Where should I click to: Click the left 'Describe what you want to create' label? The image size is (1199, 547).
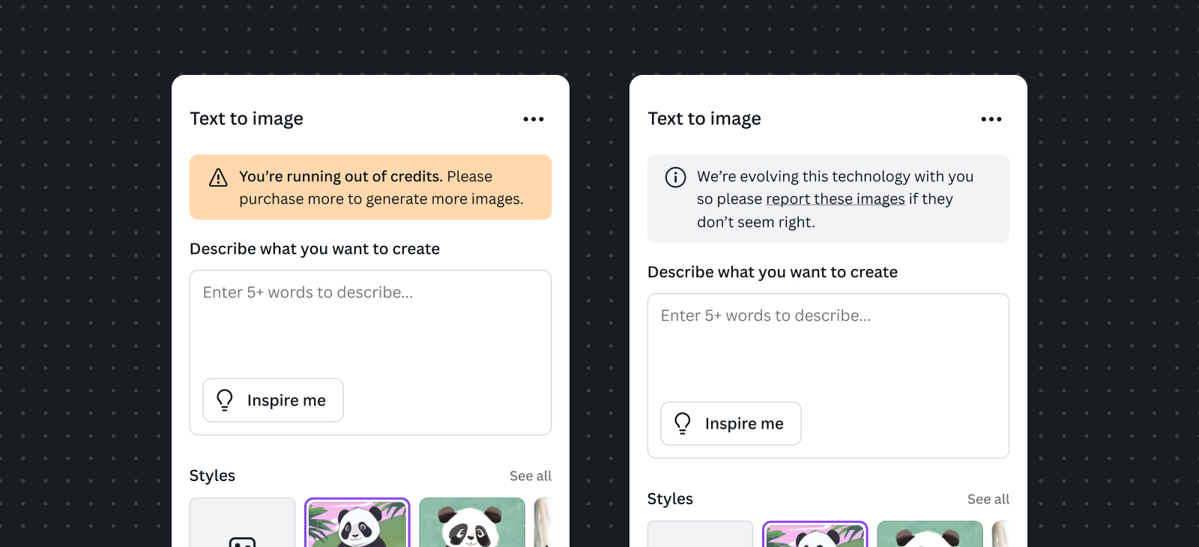click(x=315, y=250)
